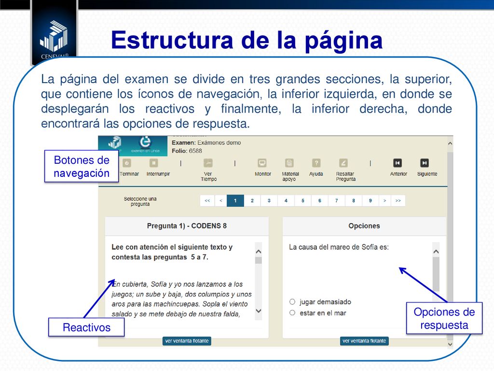Click the Ayuda question mark icon
Image resolution: width=494 pixels, height=371 pixels.
[x=316, y=163]
